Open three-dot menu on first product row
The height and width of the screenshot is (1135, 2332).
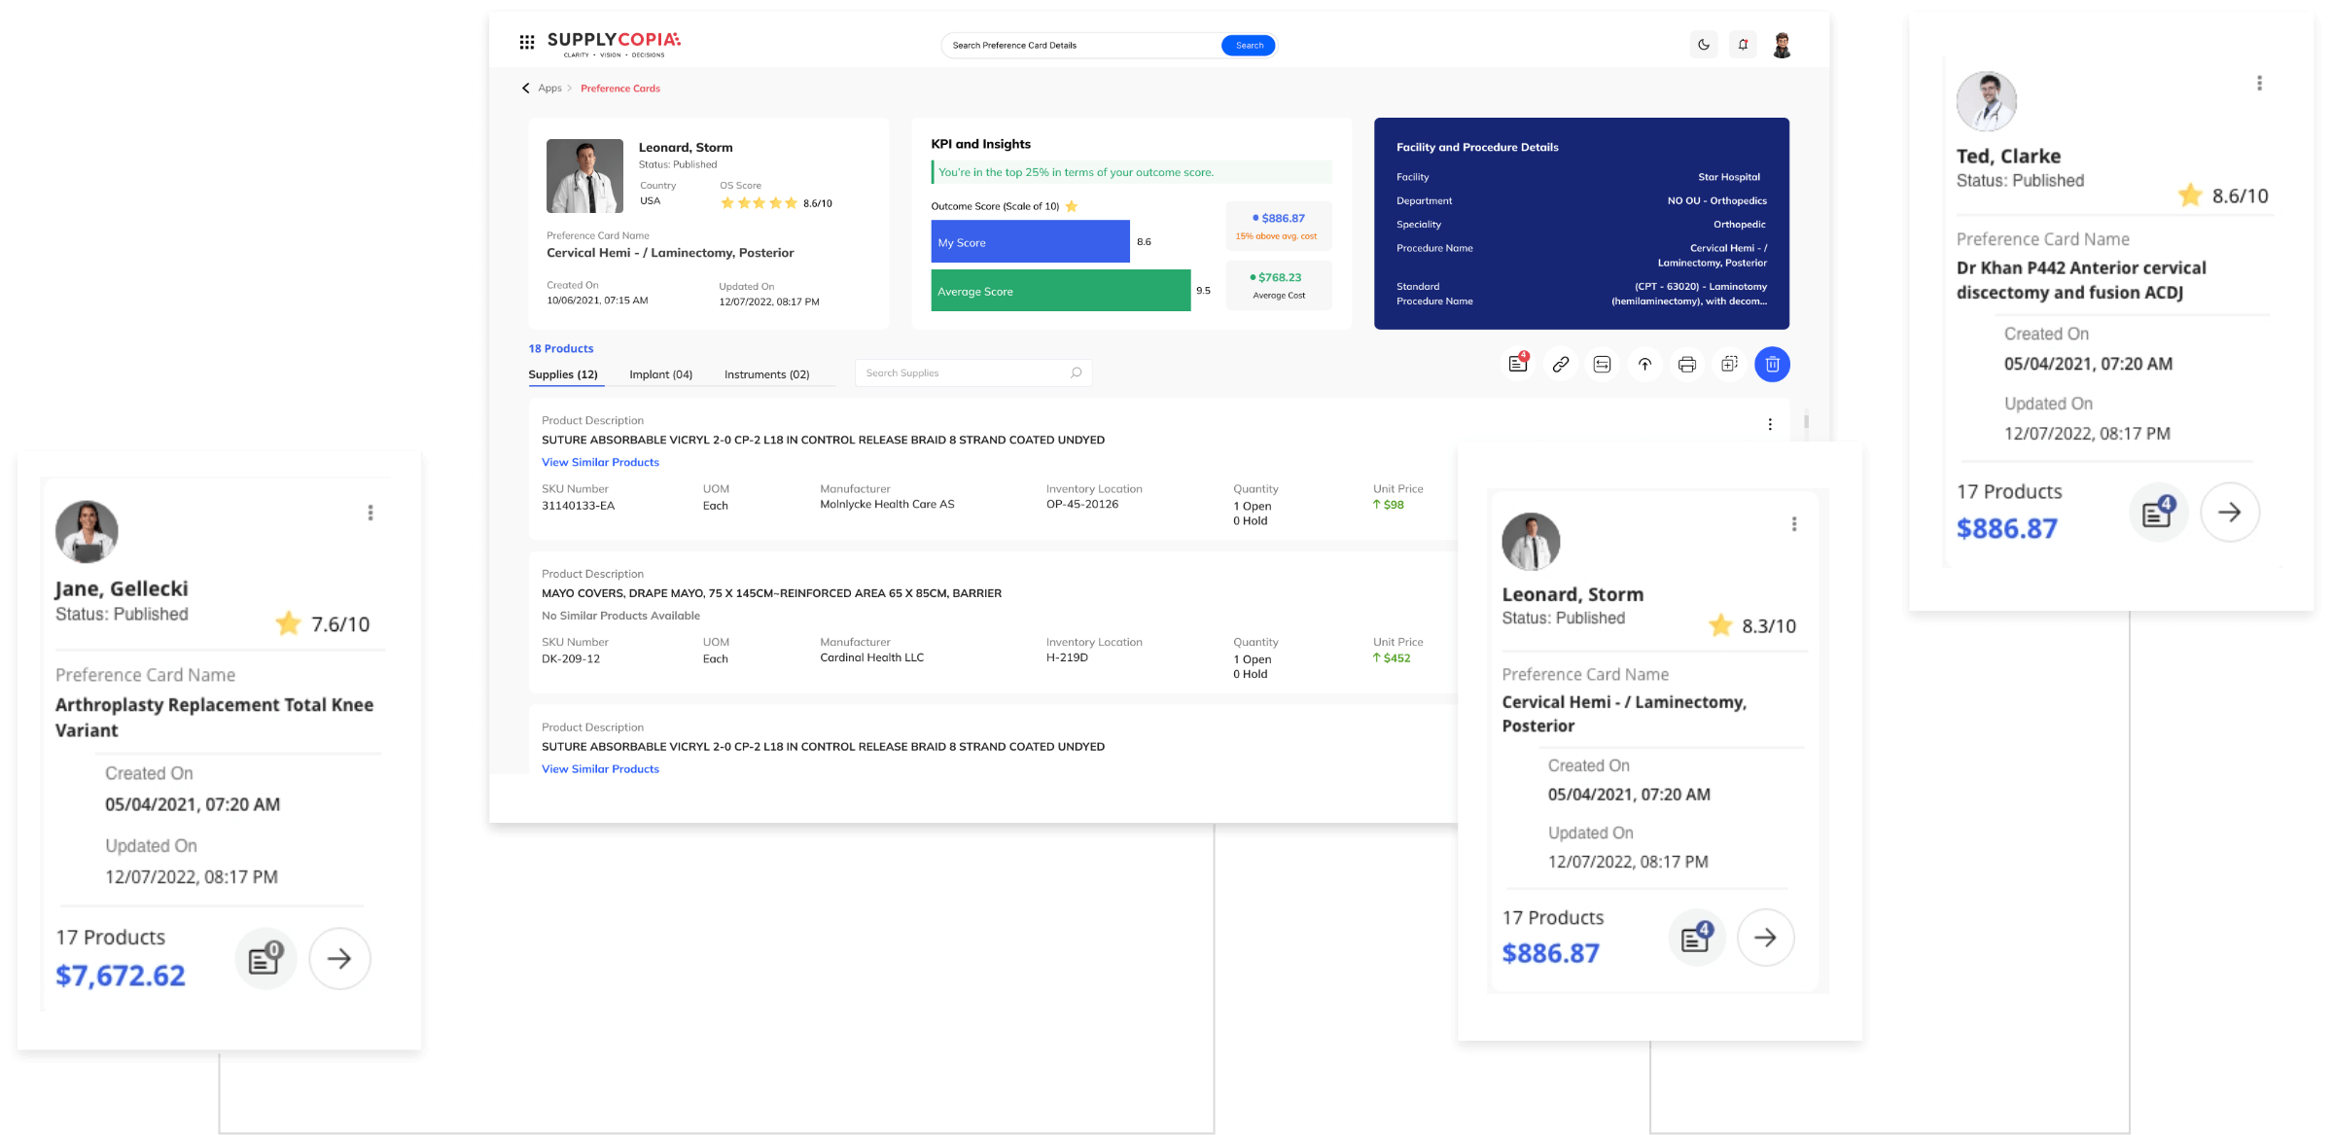coord(1770,424)
